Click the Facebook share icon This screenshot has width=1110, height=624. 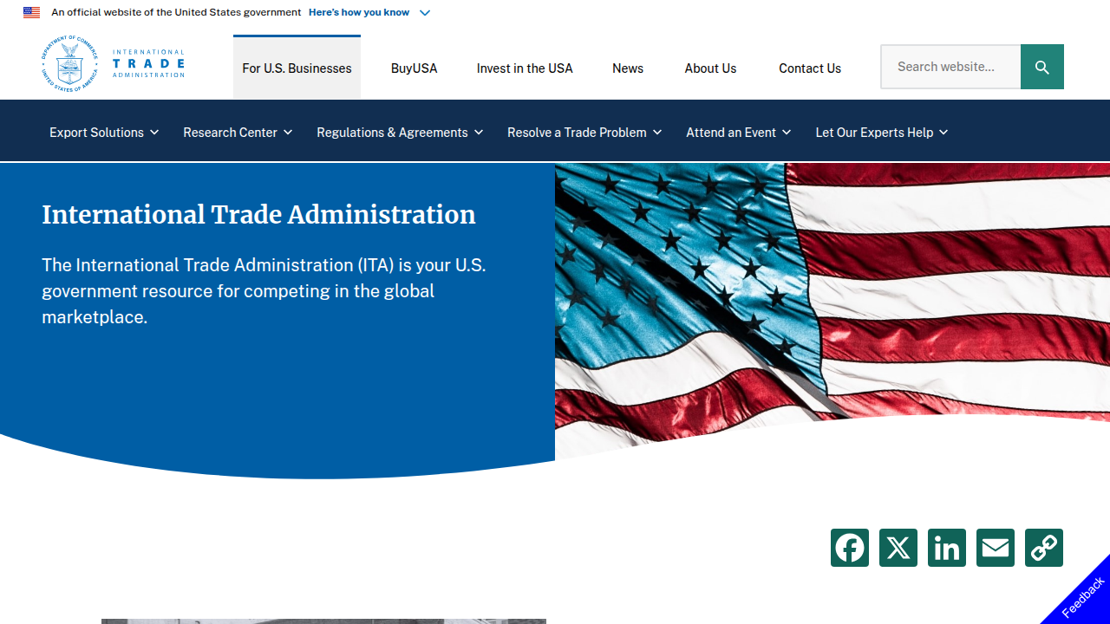click(x=850, y=548)
